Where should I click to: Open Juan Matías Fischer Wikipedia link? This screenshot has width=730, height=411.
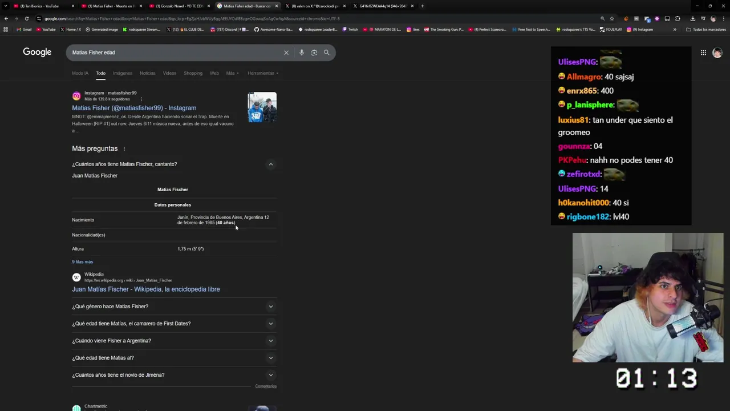click(145, 289)
